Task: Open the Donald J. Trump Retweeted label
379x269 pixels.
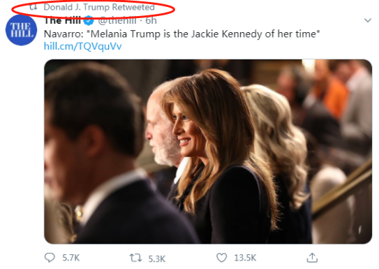Action: coord(99,7)
